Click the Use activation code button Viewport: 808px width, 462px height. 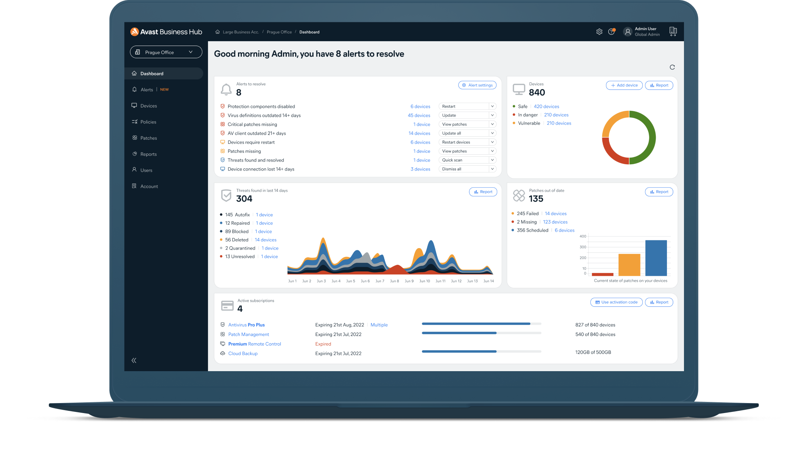pos(615,303)
